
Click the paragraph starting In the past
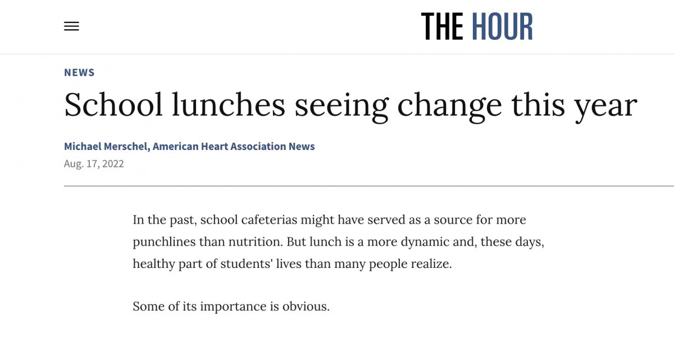339,242
